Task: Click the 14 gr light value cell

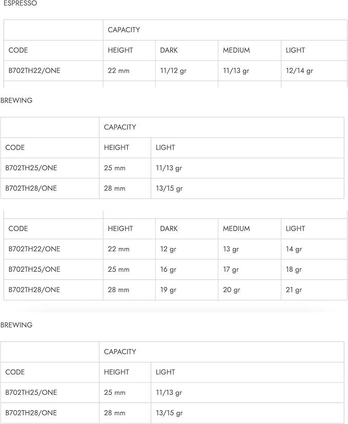Action: tap(294, 249)
